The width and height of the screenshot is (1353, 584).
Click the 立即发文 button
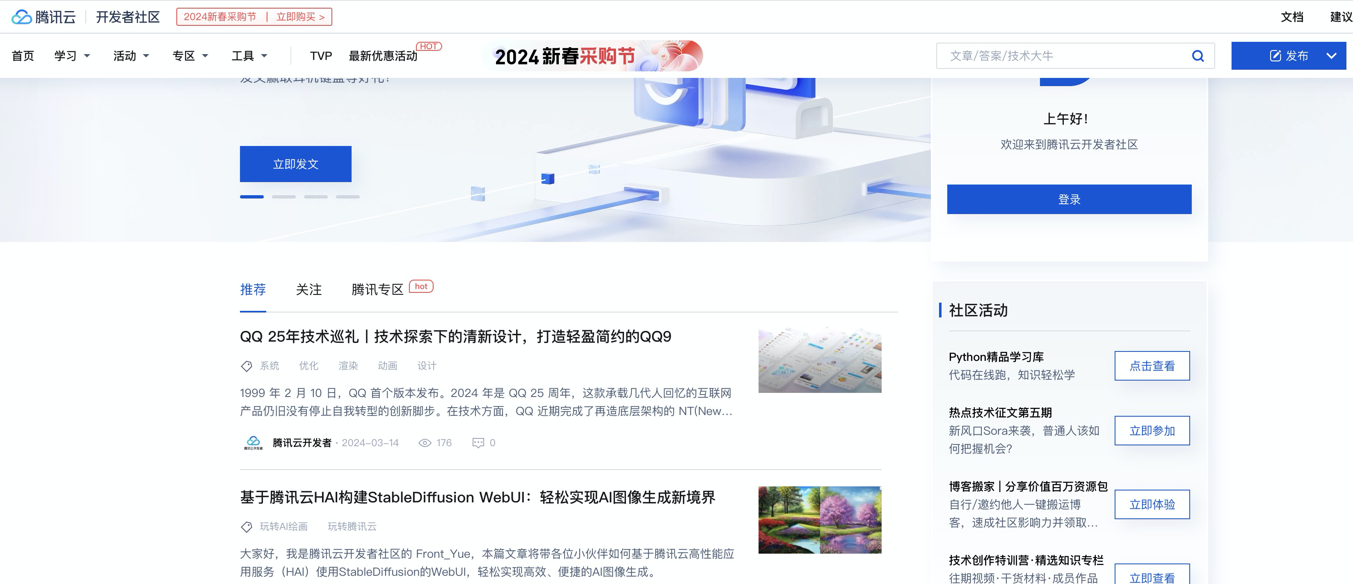tap(295, 163)
